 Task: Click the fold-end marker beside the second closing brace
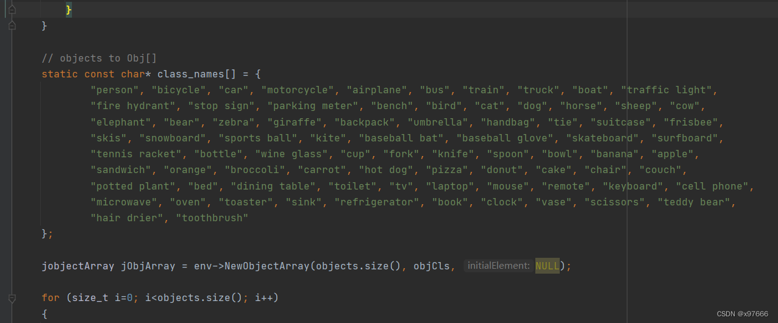click(12, 26)
